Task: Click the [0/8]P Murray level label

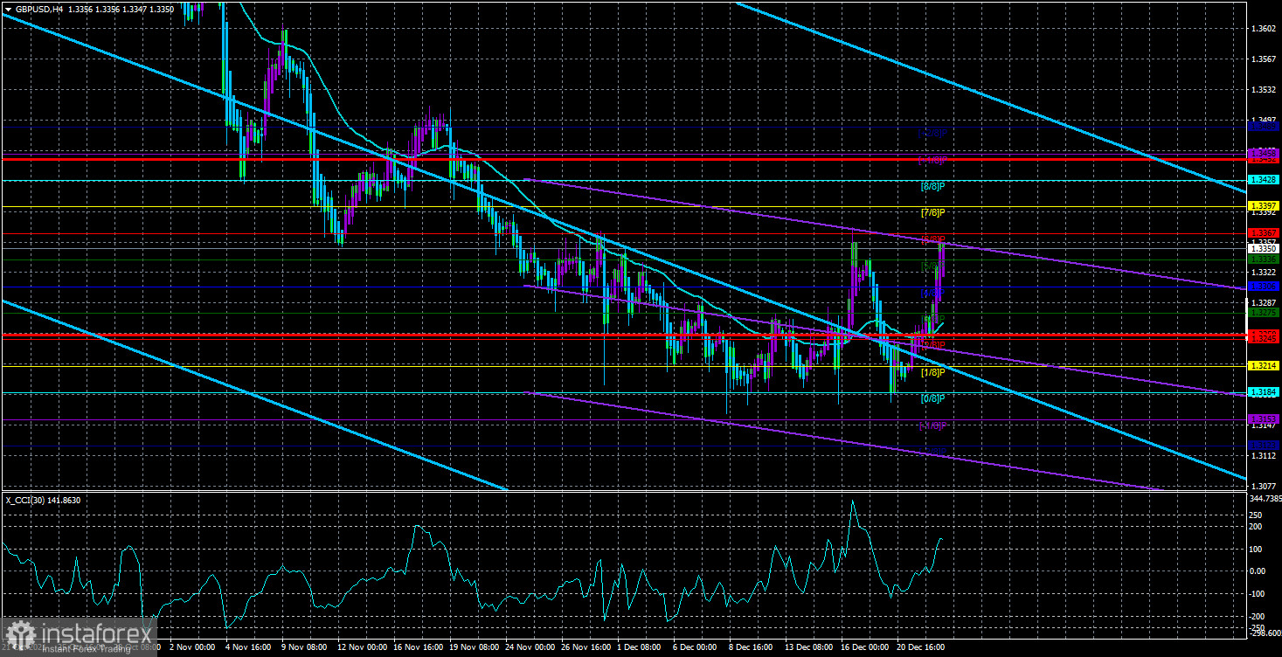Action: pyautogui.click(x=932, y=398)
